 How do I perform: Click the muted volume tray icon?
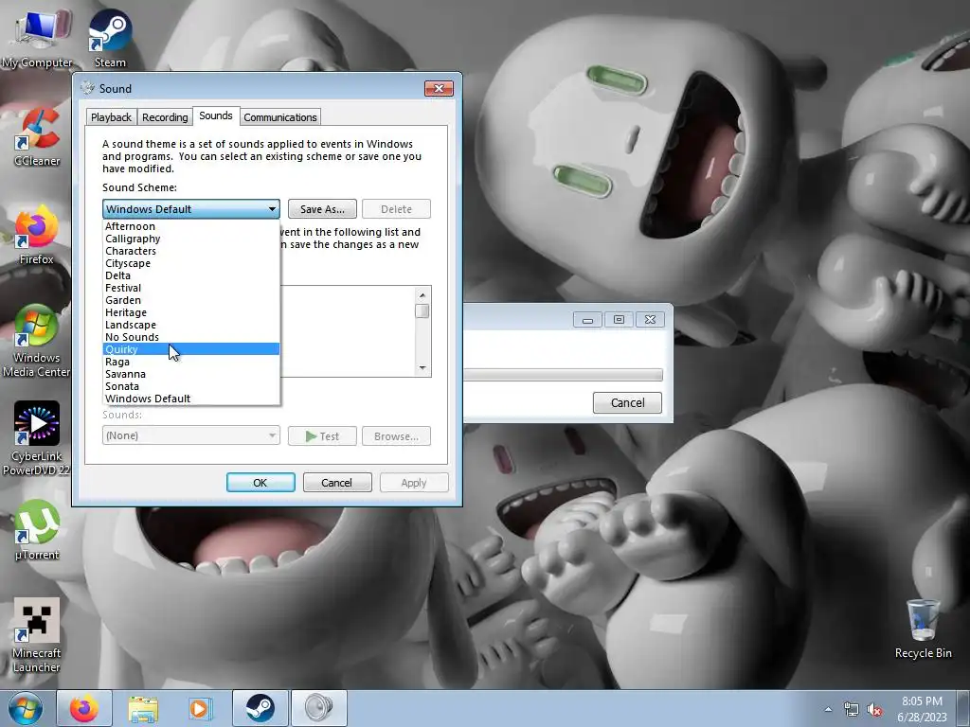(874, 710)
